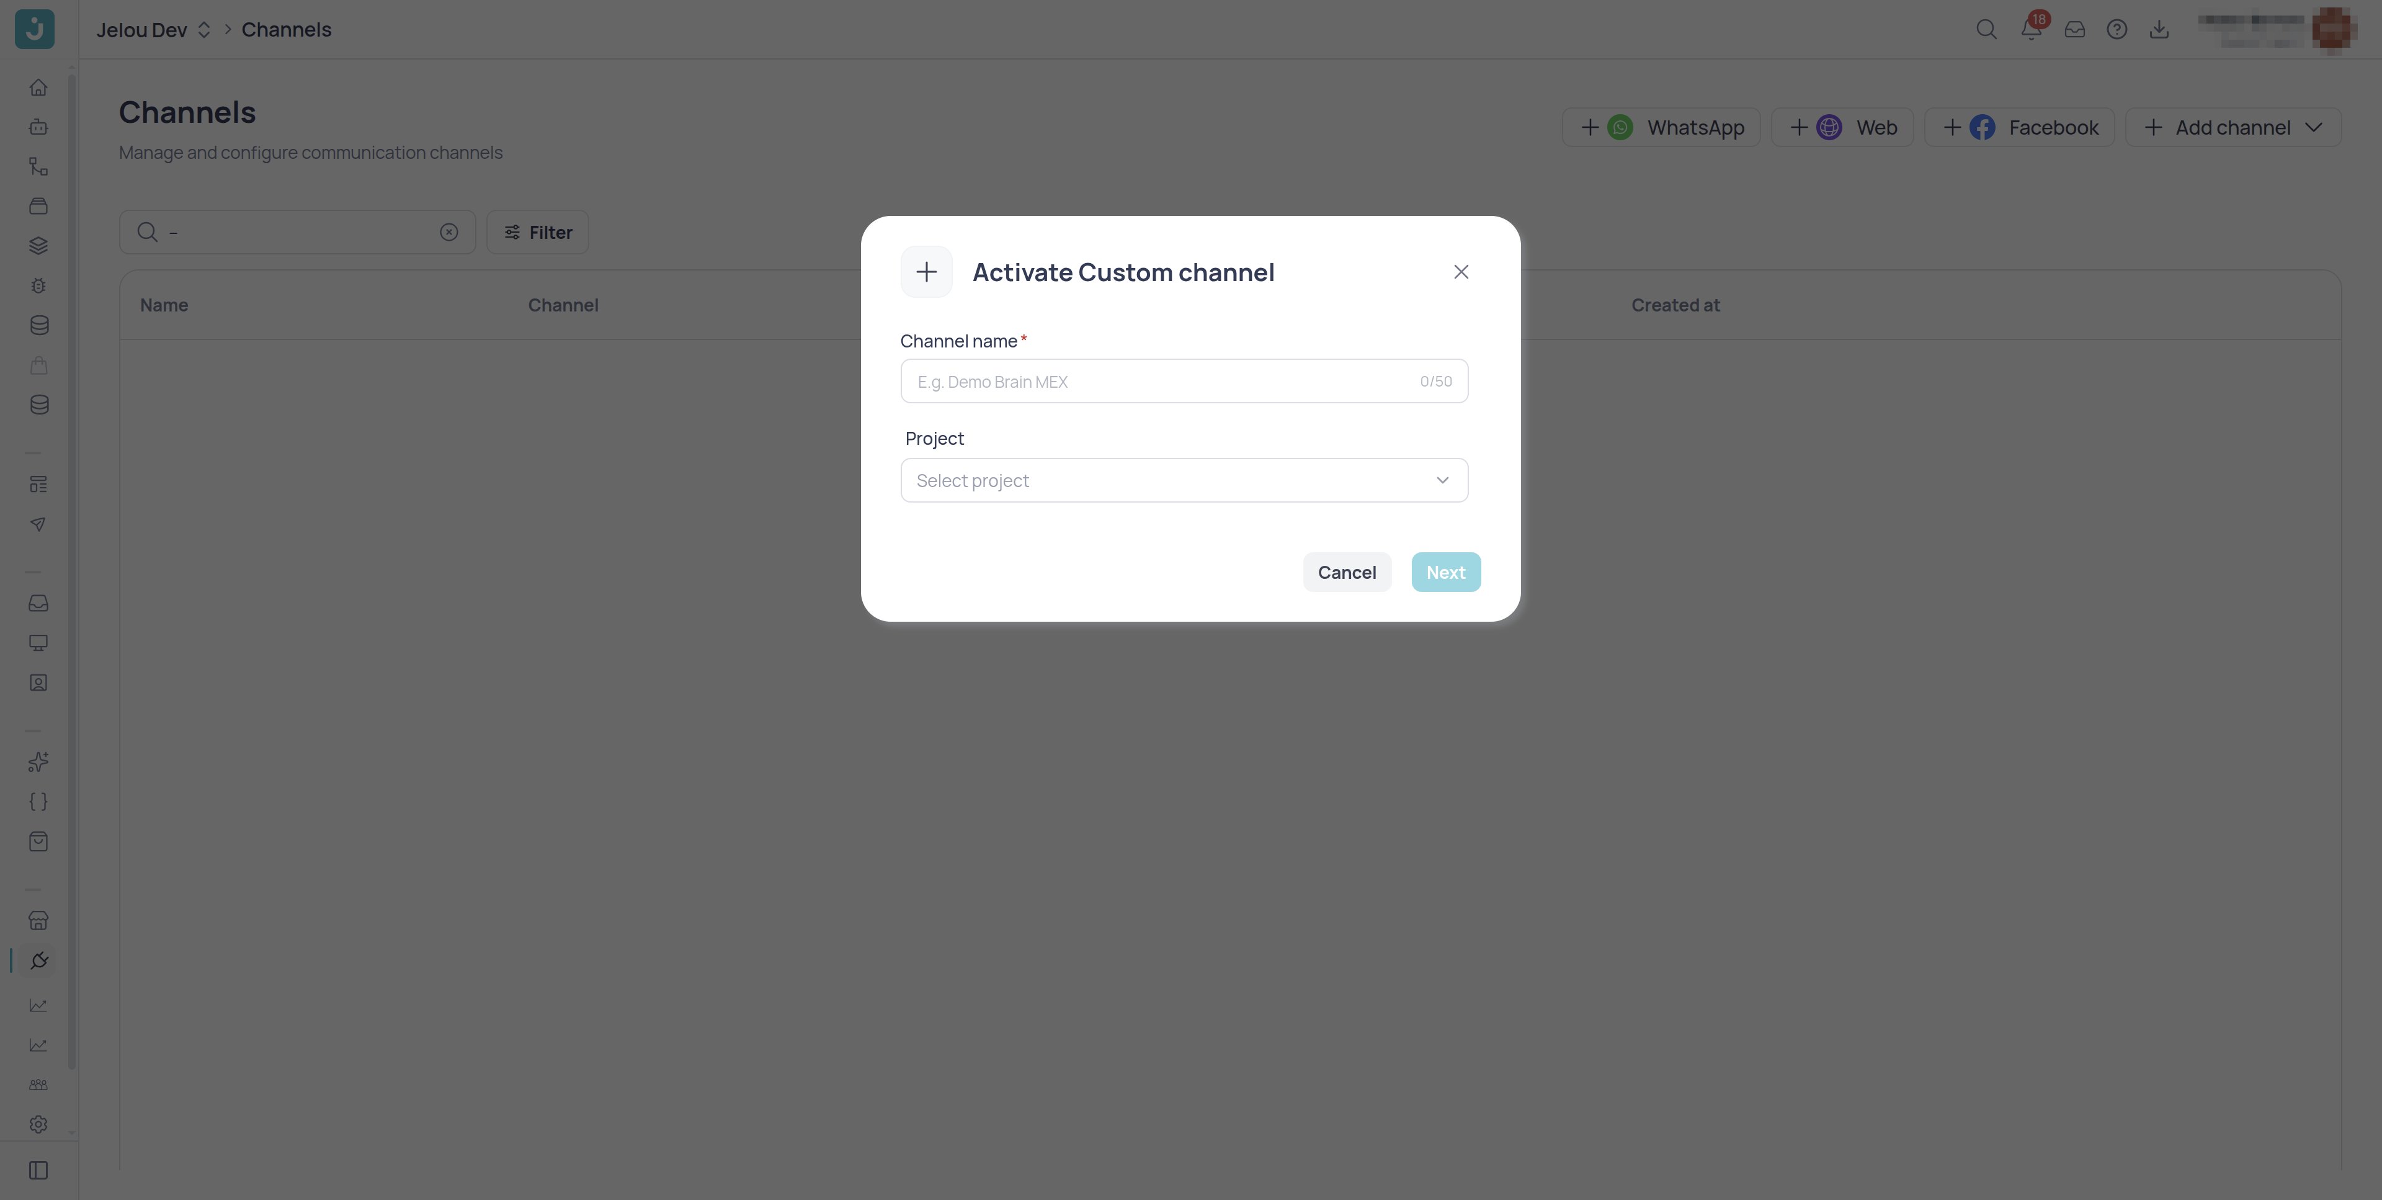This screenshot has width=2382, height=1200.
Task: Click the monitor screen icon in sidebar
Action: click(x=38, y=643)
